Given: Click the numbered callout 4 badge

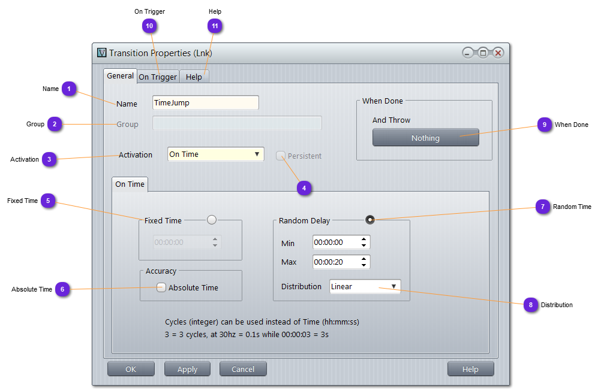Looking at the screenshot, I should [304, 188].
